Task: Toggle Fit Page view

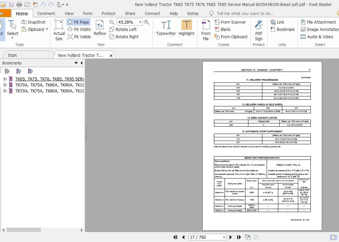Action: (x=79, y=22)
